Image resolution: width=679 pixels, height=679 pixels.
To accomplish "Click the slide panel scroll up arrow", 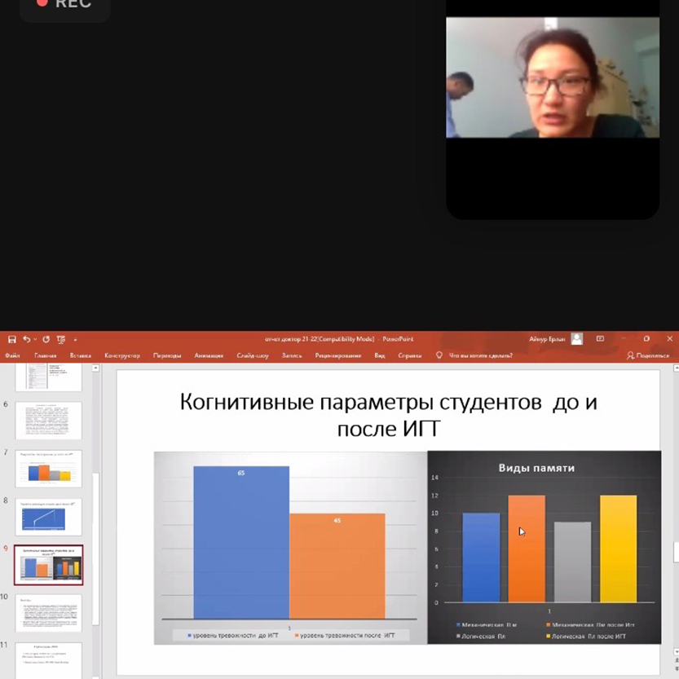I will click(96, 368).
